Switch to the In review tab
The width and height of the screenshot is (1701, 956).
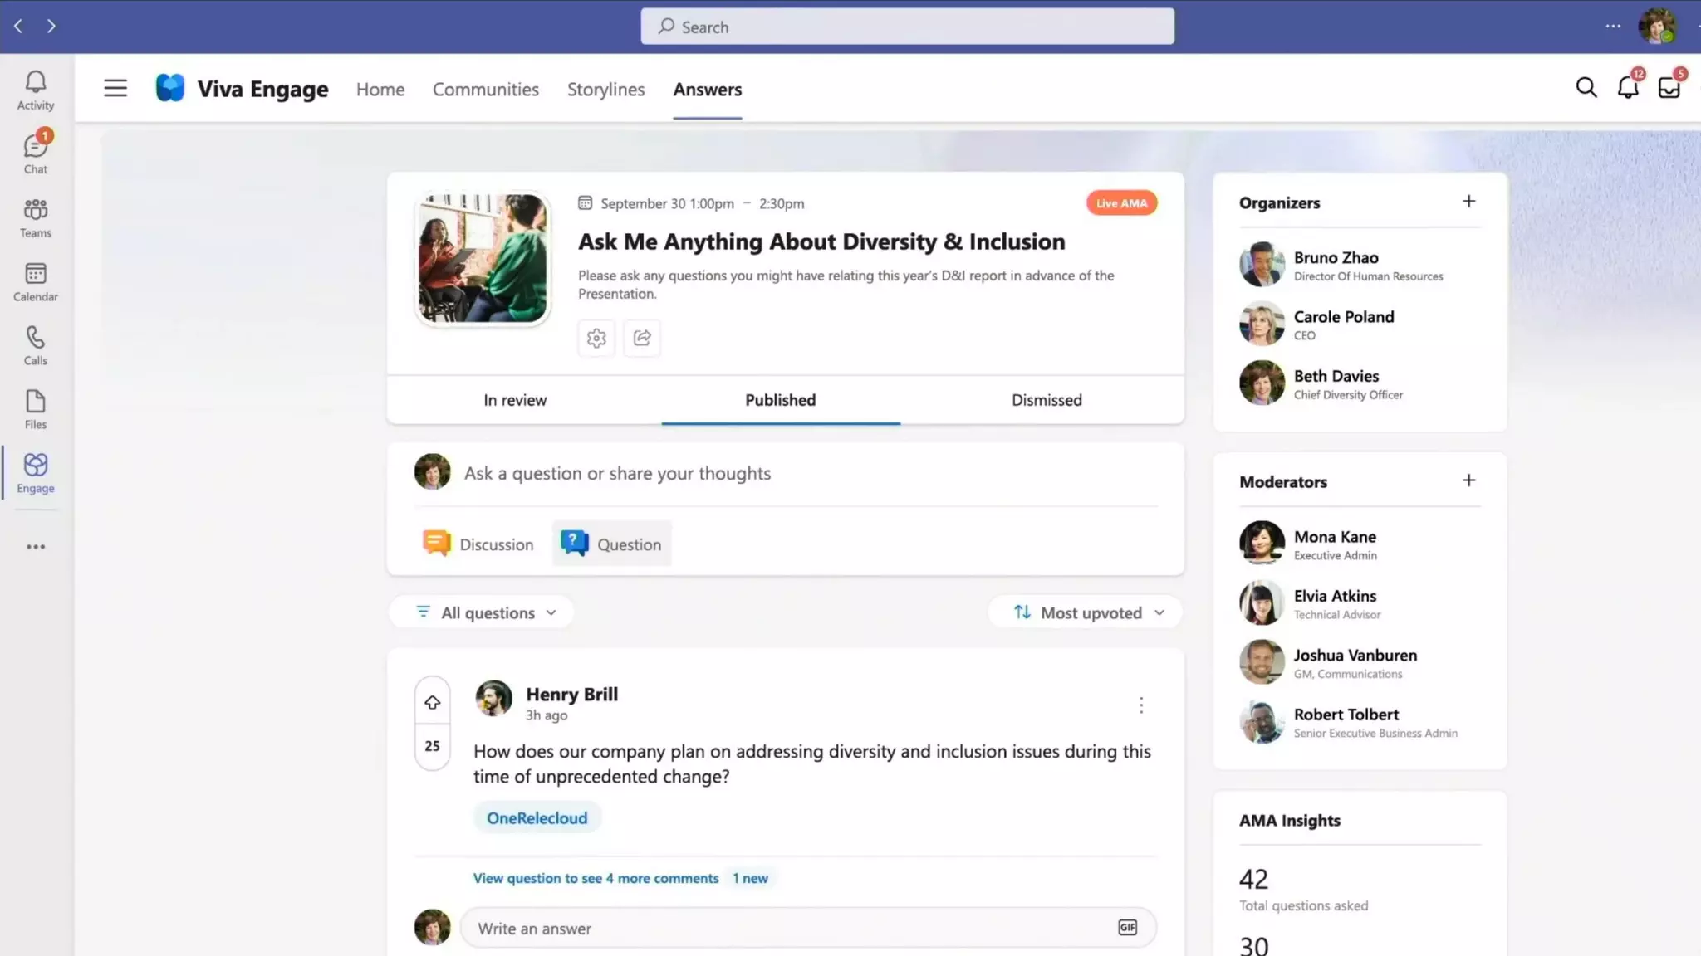(515, 400)
